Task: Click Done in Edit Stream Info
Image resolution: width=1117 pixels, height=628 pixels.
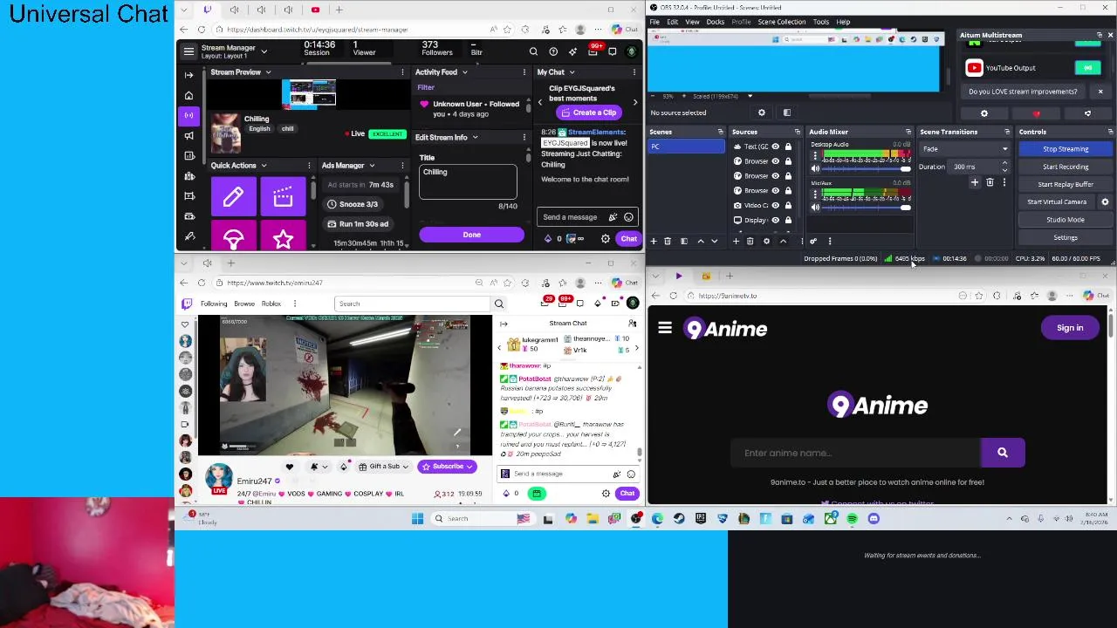Action: [471, 235]
